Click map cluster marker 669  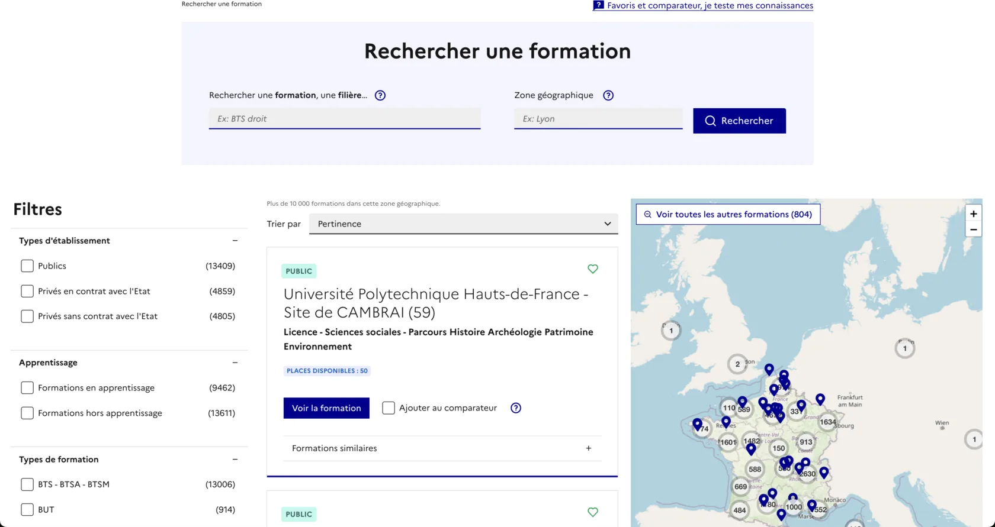coord(740,487)
